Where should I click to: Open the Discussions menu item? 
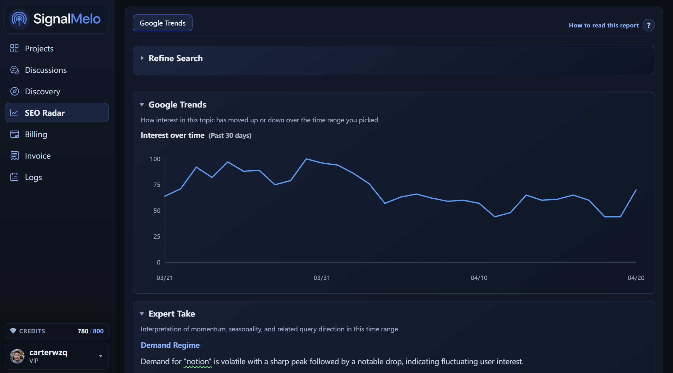coord(46,70)
